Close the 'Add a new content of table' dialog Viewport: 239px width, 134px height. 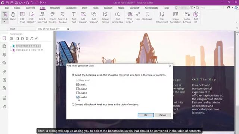click(170, 66)
